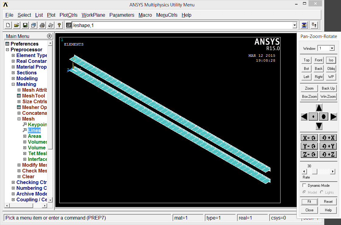Expand the Areas mesh node
The height and width of the screenshot is (225, 341).
(x=25, y=136)
